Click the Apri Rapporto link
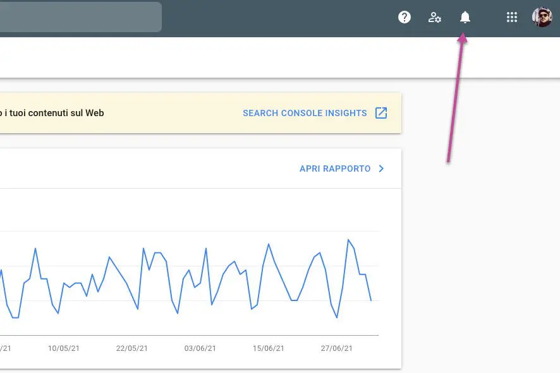560x373 pixels. (x=335, y=169)
